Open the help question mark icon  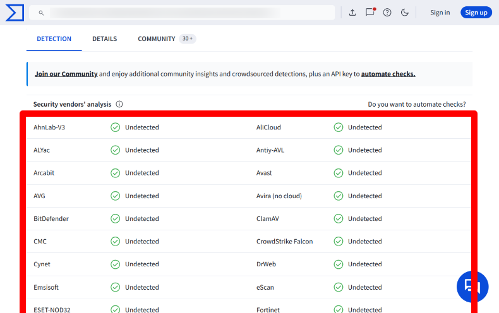tap(387, 13)
